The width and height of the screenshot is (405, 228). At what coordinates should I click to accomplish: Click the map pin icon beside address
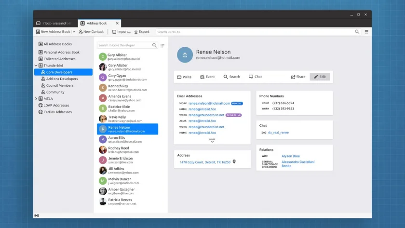point(234,161)
